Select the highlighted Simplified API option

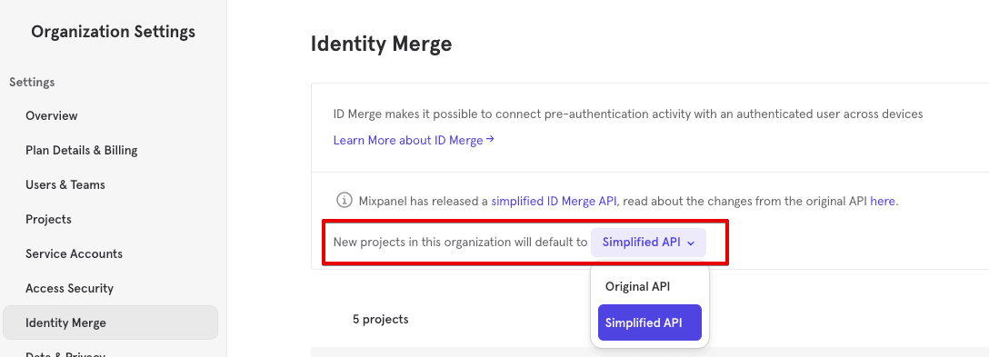pos(650,322)
